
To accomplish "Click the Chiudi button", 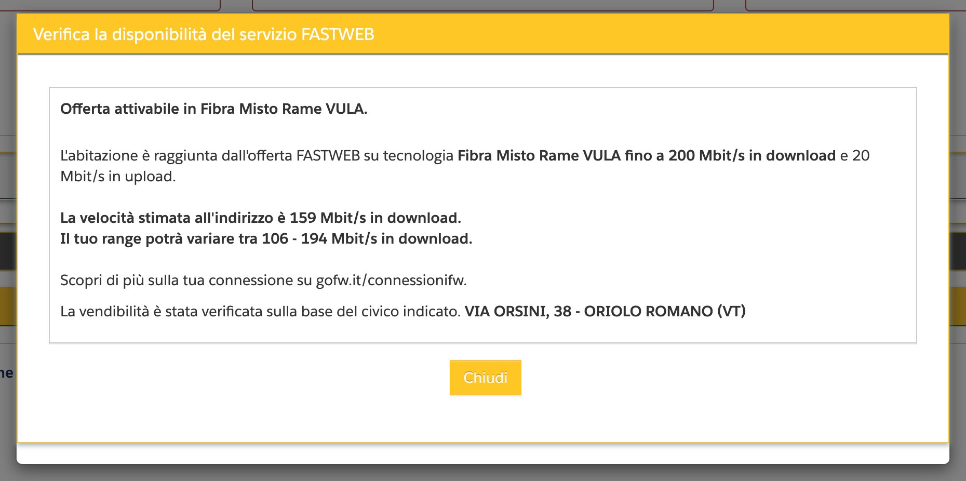I will point(485,378).
